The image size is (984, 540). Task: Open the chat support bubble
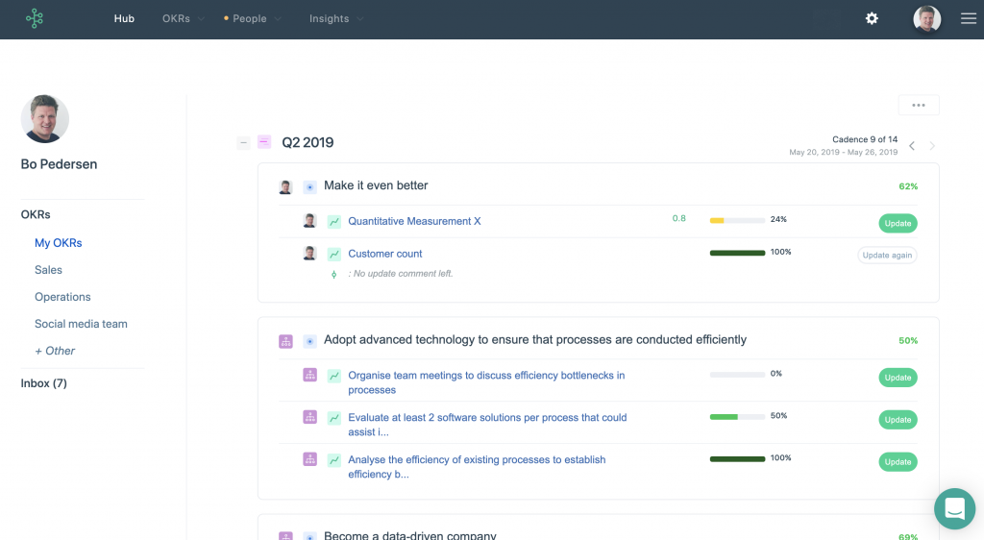[x=954, y=508]
